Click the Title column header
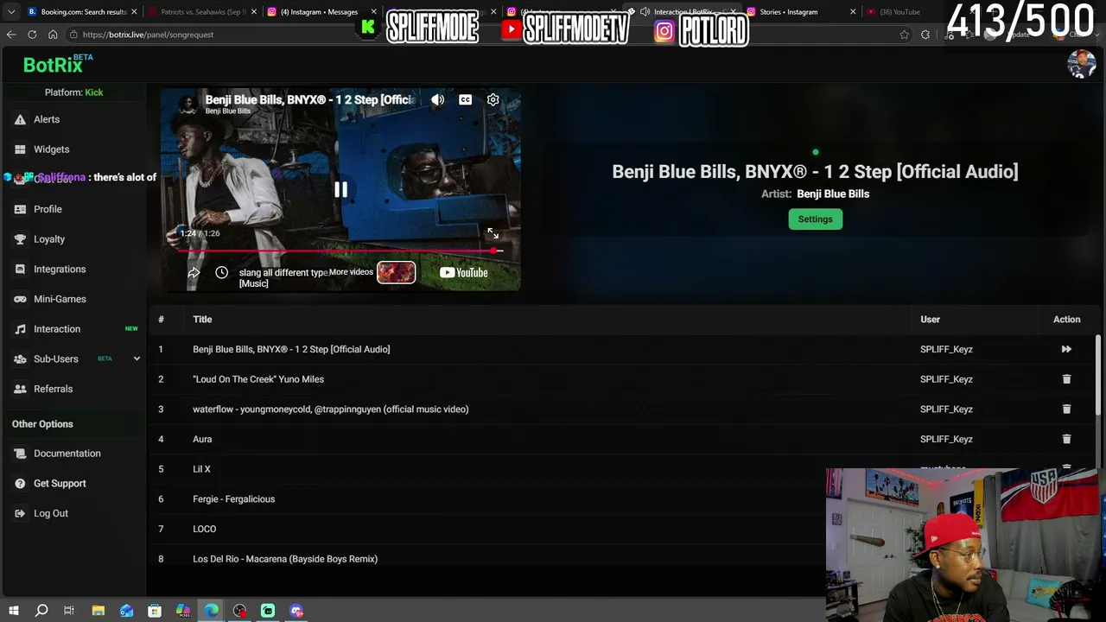Screen dimensions: 1106x622 [202, 320]
